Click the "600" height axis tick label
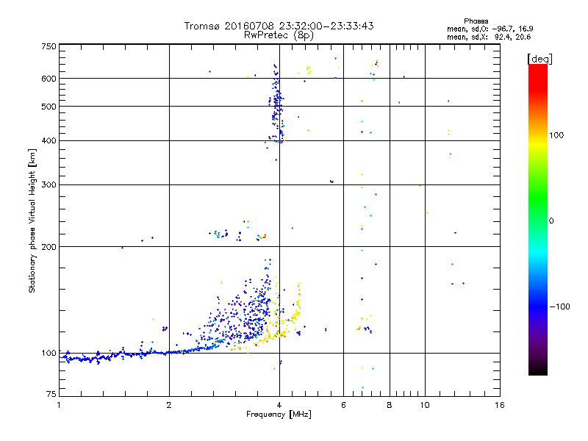Image resolution: width=588 pixels, height=441 pixels. pyautogui.click(x=49, y=79)
